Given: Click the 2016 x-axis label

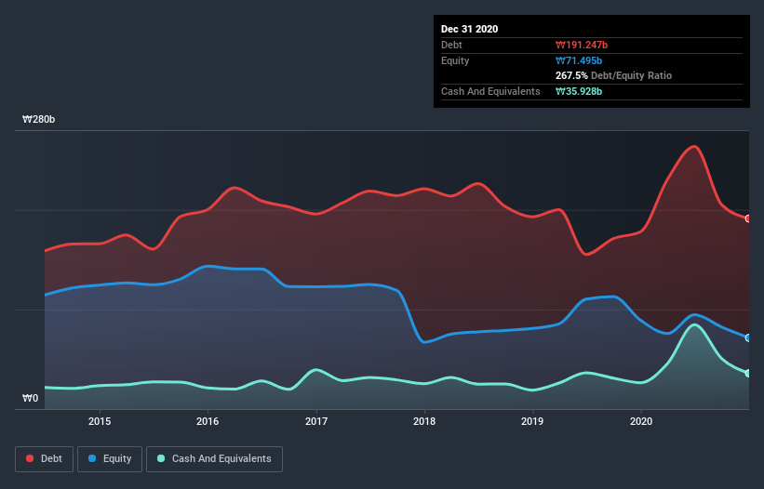Looking at the screenshot, I should pyautogui.click(x=208, y=421).
